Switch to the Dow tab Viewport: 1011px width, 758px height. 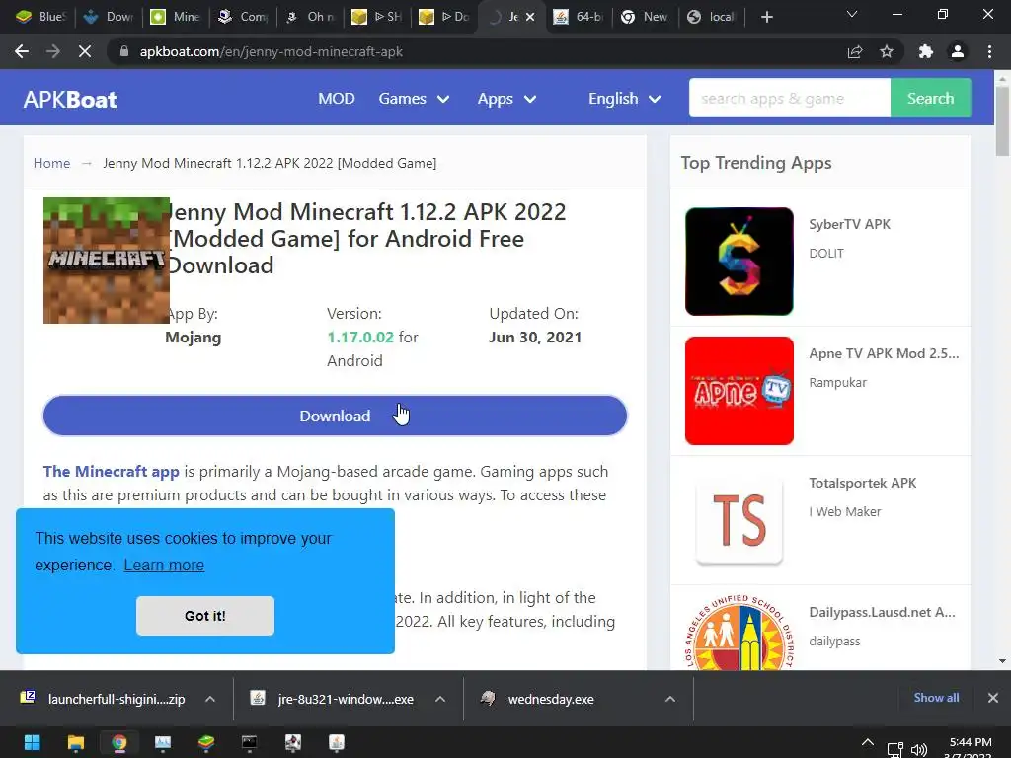[108, 17]
